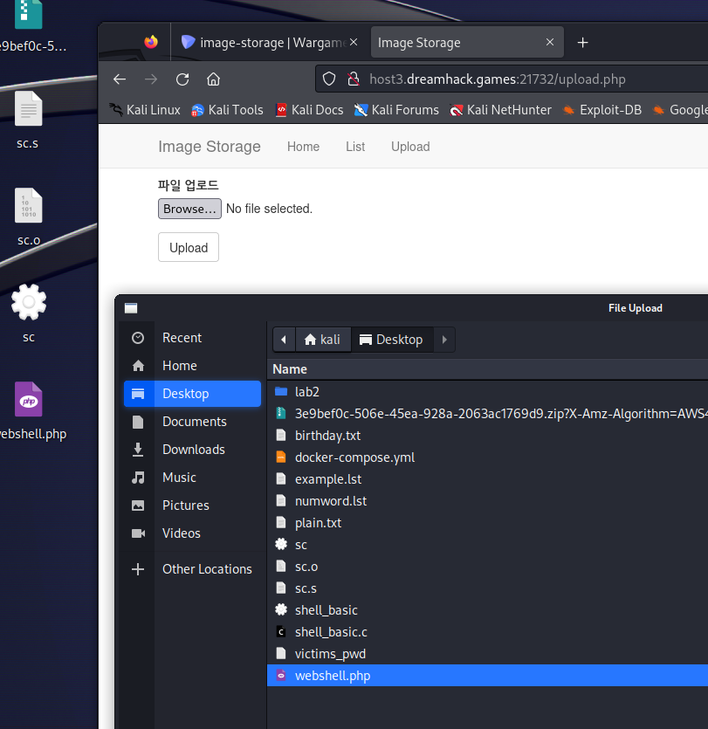Switch to the image-storage Wargame tab
708x729 pixels.
(x=270, y=42)
